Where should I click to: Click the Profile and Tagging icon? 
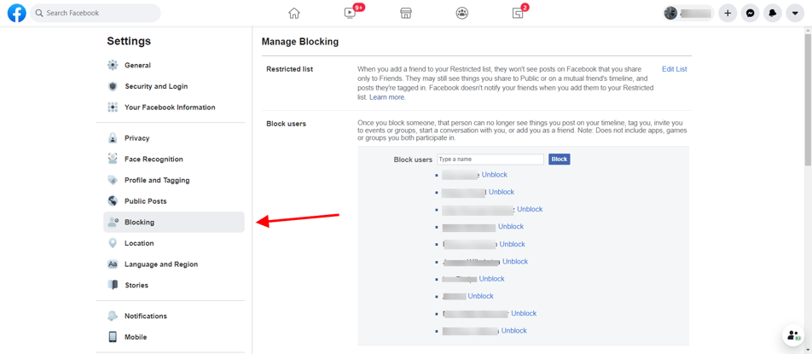tap(113, 180)
